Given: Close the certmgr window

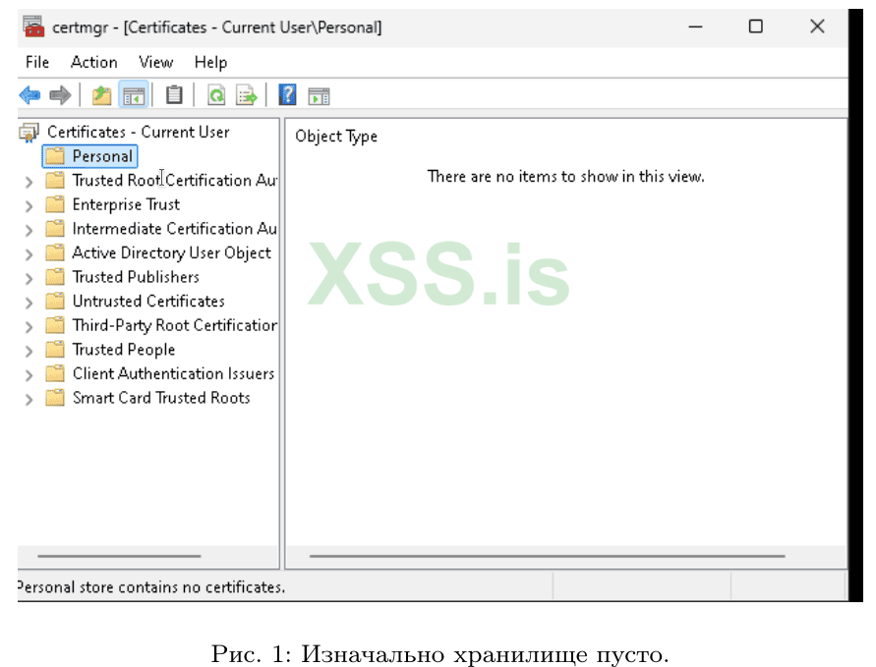Looking at the screenshot, I should coord(817,27).
